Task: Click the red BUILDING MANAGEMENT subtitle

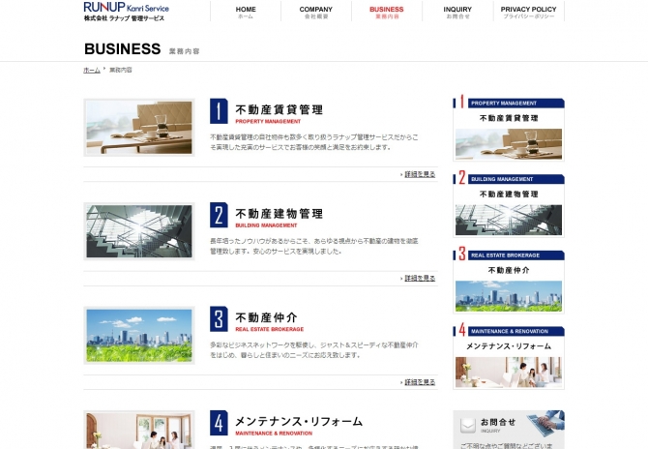Action: (266, 225)
